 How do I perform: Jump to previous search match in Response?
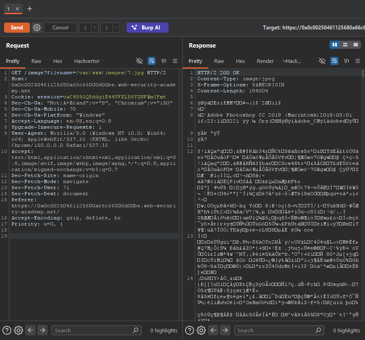coord(213,330)
